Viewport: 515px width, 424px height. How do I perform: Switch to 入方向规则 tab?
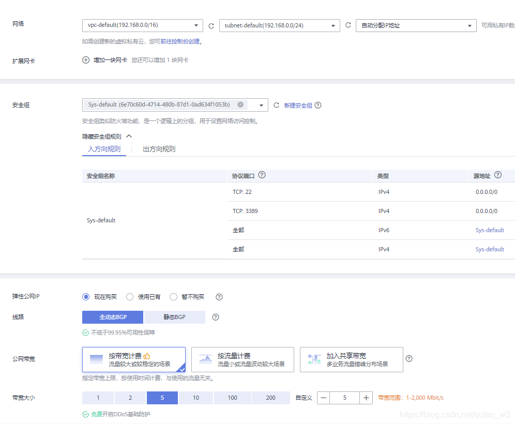tap(104, 149)
